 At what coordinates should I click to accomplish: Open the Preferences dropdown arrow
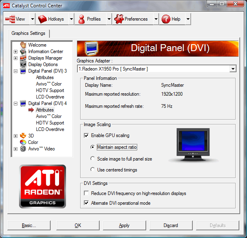pyautogui.click(x=156, y=19)
